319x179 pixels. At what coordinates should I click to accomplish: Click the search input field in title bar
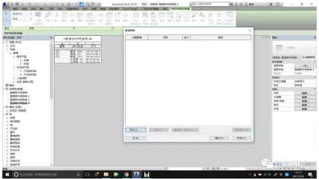(210, 4)
